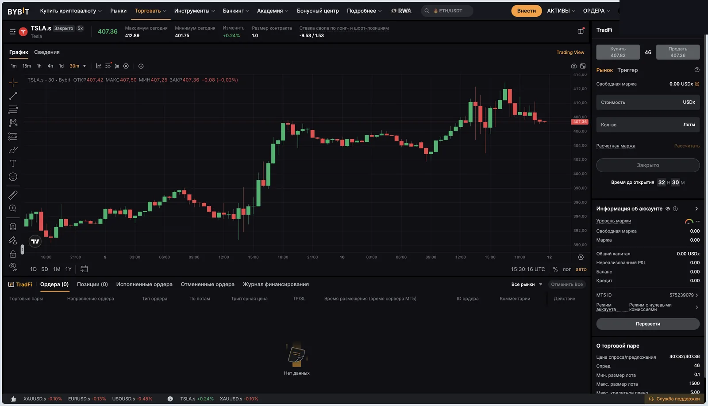Switch chart interval to 15m
This screenshot has width=708, height=406.
[x=27, y=66]
